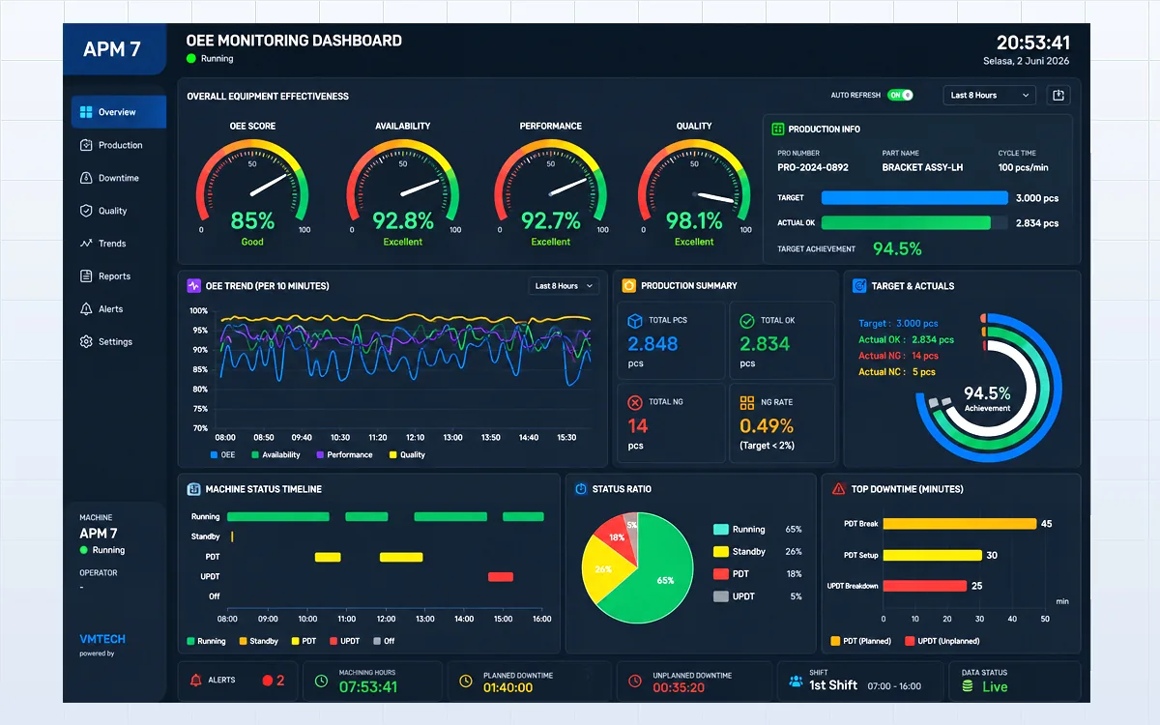Toggle the Performance series in trend legend
Viewport: 1160px width, 725px height.
point(344,454)
